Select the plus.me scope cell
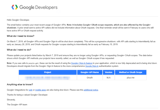The width and height of the screenshot is (160, 110). click(x=130, y=78)
